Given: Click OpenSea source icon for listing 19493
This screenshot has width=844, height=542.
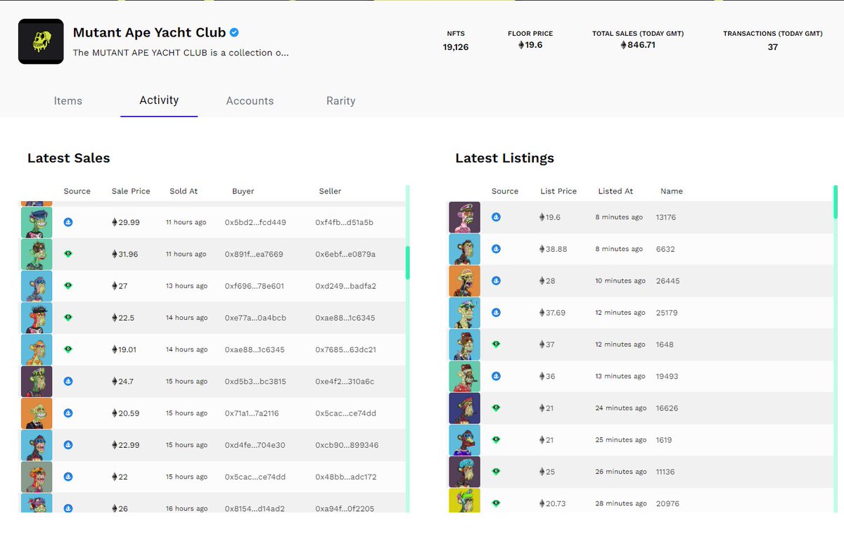Looking at the screenshot, I should [496, 376].
